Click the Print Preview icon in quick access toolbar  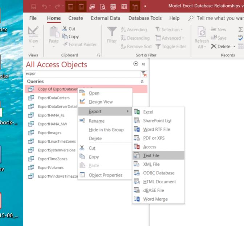[102, 7]
